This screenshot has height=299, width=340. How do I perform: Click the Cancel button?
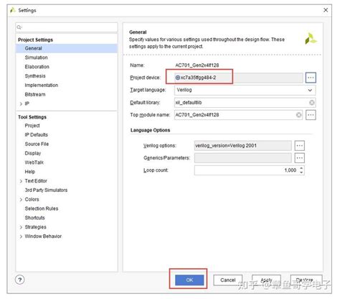point(228,280)
